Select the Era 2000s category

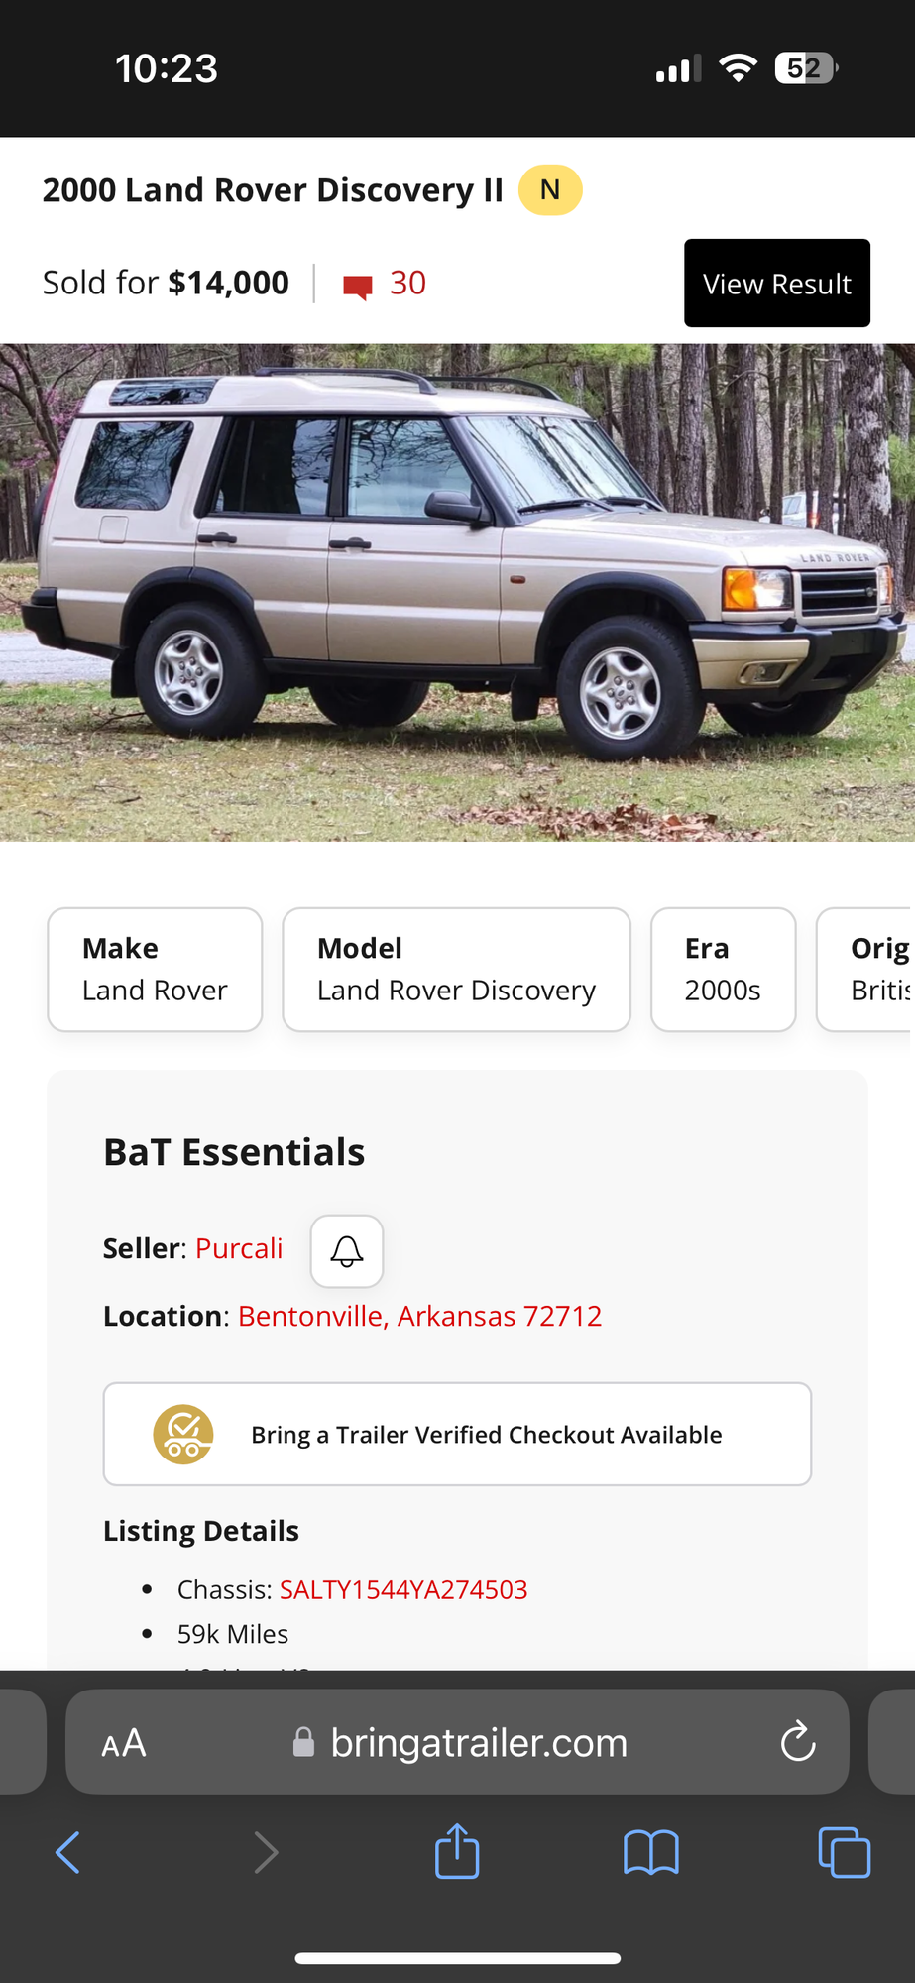click(723, 970)
